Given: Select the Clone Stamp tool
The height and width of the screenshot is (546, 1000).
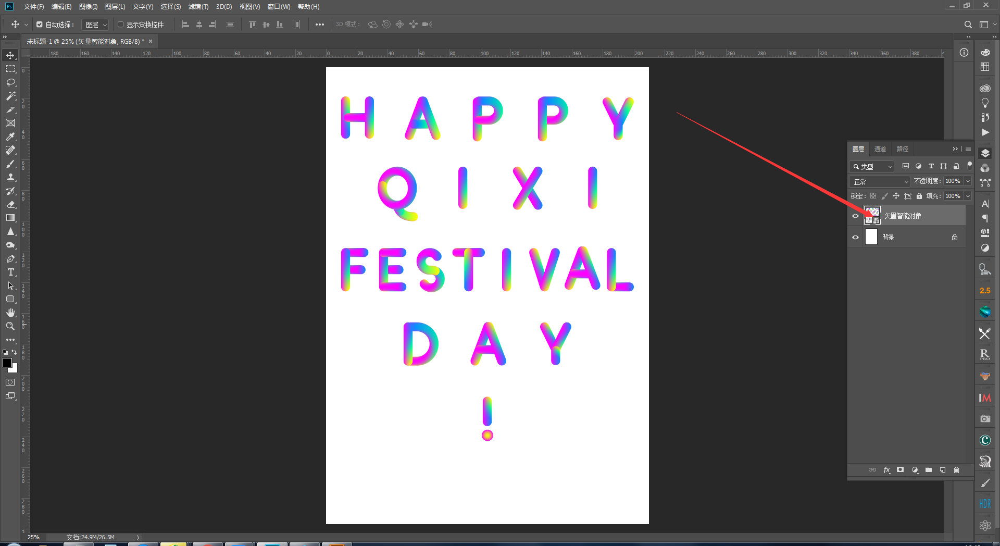Looking at the screenshot, I should point(10,177).
